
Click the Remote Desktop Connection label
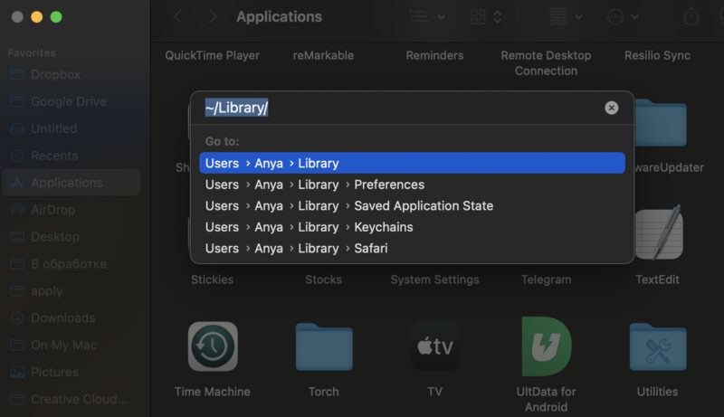coord(546,63)
